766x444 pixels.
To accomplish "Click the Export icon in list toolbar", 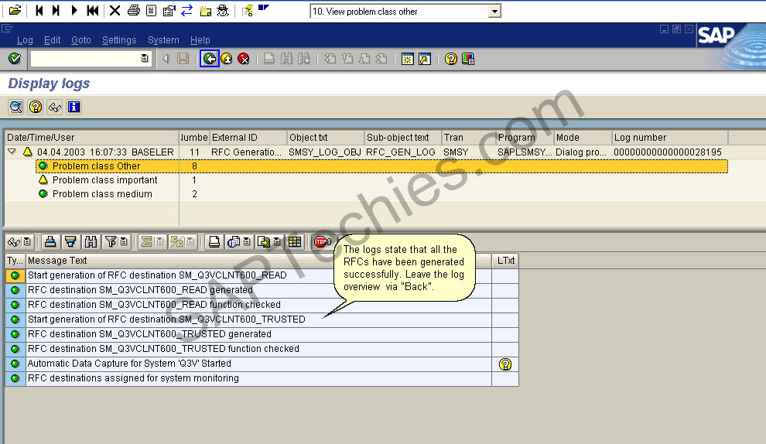I will coord(264,241).
